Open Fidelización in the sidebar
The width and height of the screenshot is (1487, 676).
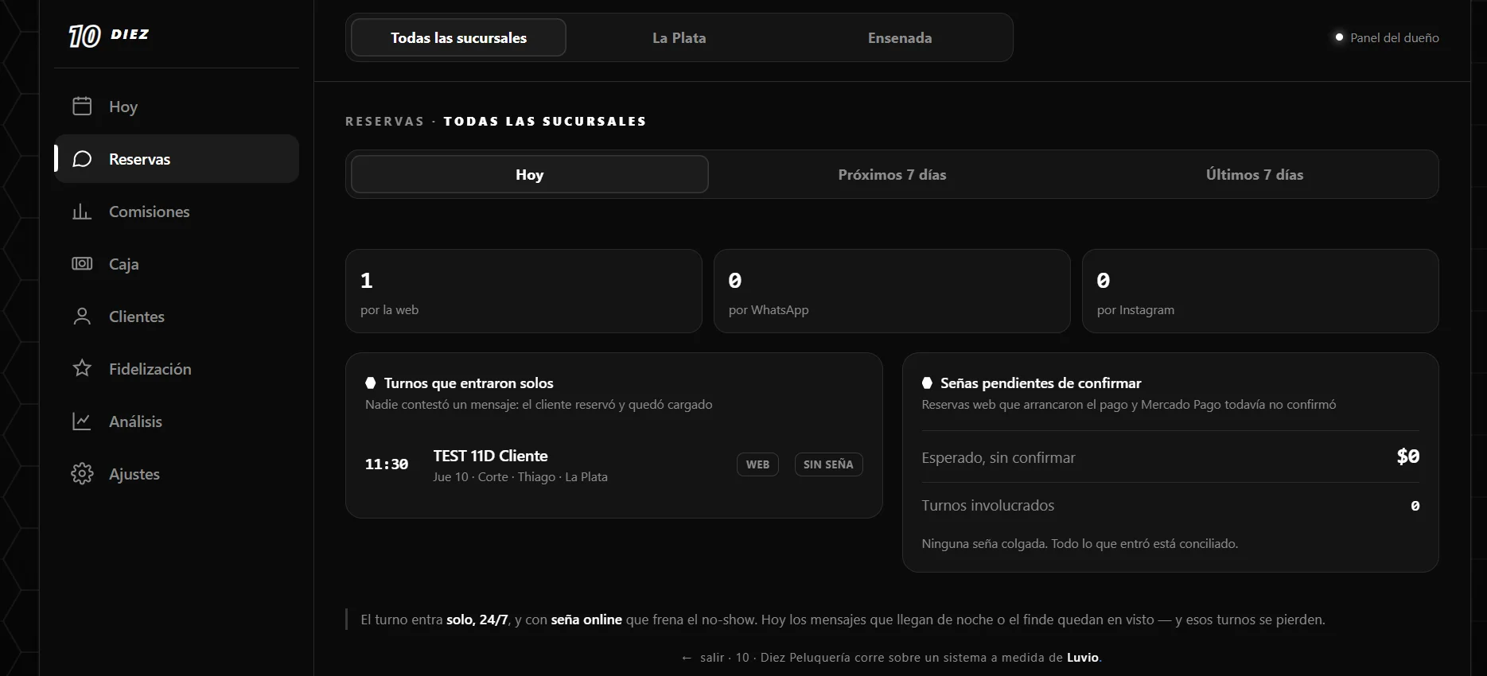tap(177, 369)
